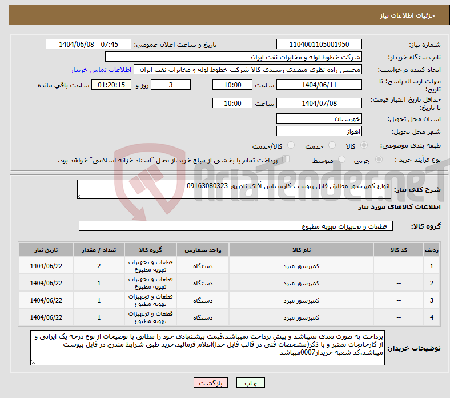Click the توضیحات خریدار notes textarea
Screen dimensions: 450x398
[207, 348]
